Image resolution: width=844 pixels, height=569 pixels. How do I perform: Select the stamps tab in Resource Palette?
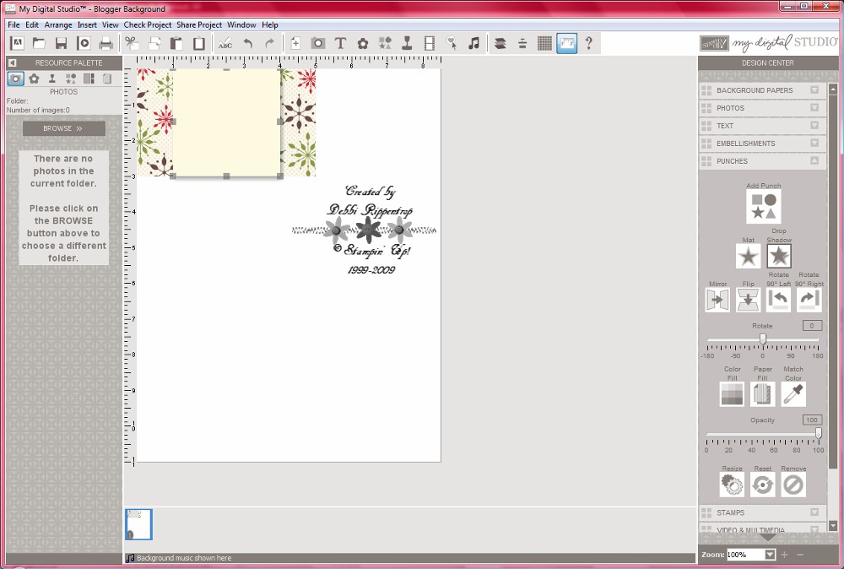pos(52,79)
